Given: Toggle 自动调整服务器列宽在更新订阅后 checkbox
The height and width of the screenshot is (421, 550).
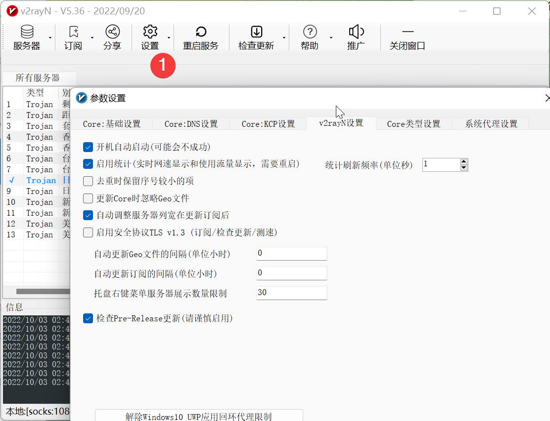Looking at the screenshot, I should (88, 215).
